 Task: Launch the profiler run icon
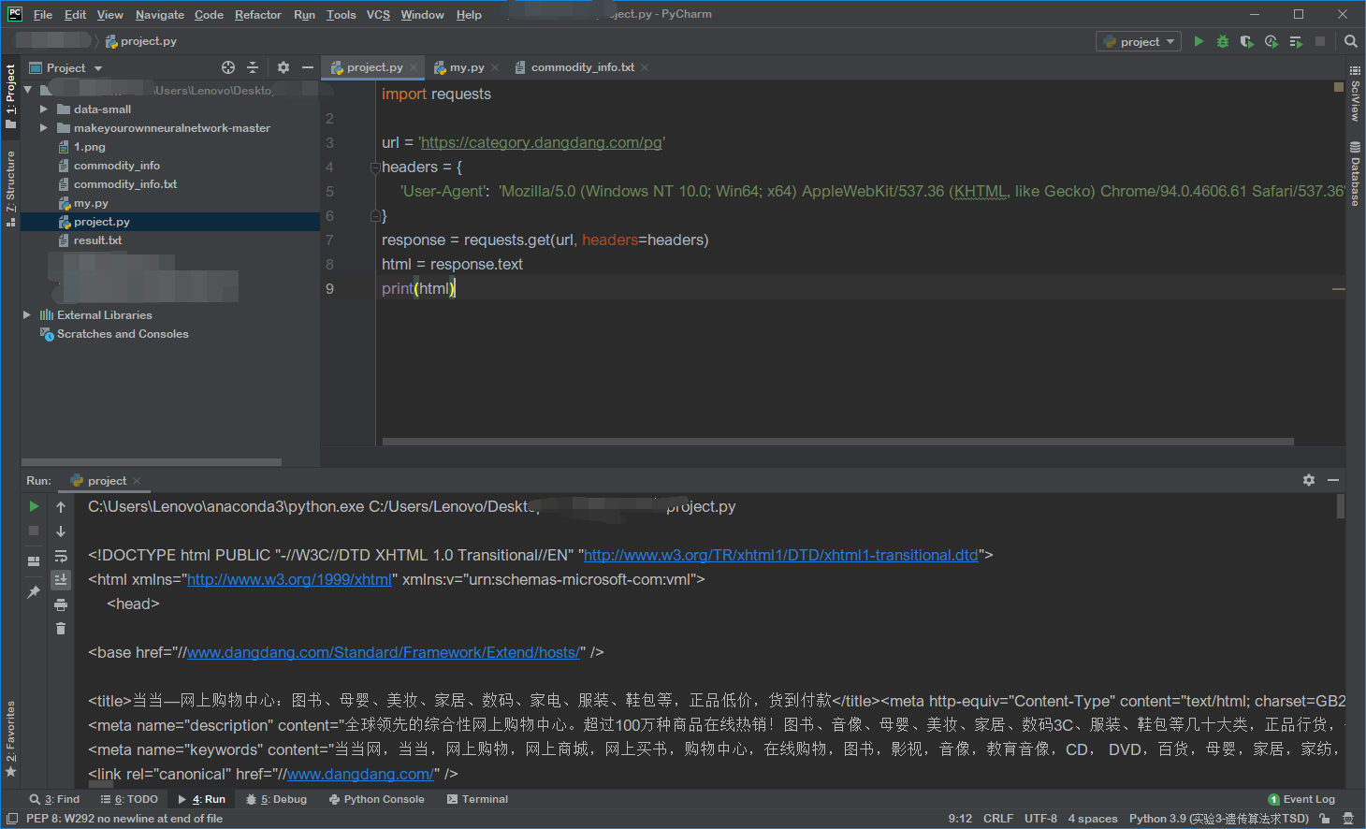[x=1272, y=41]
